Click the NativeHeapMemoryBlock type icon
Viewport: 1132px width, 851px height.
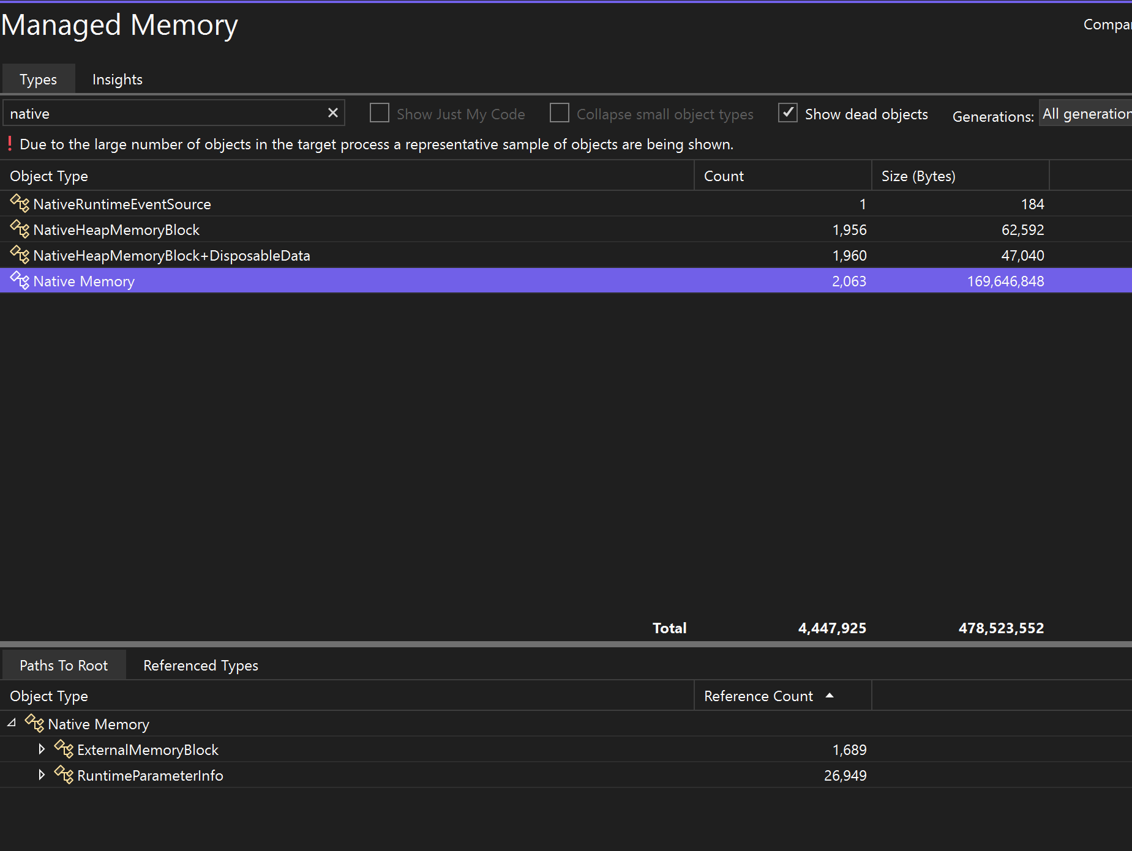coord(20,229)
